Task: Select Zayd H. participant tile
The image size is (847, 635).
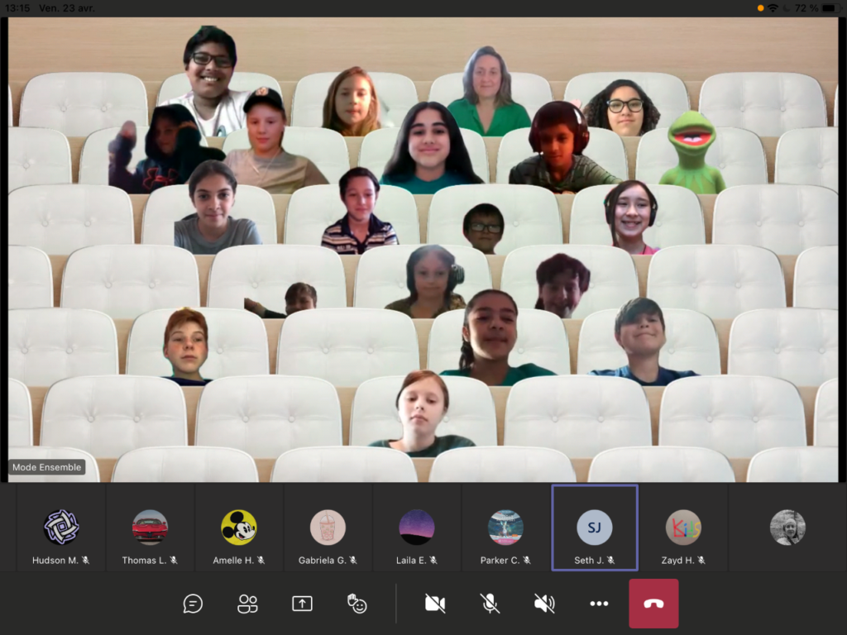Action: click(683, 535)
